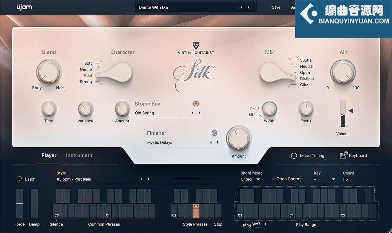Screen dimensions: 392x233
Task: Set Mix to Open
Action: (305, 73)
